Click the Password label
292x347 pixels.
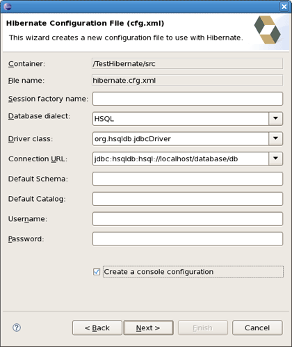click(26, 239)
